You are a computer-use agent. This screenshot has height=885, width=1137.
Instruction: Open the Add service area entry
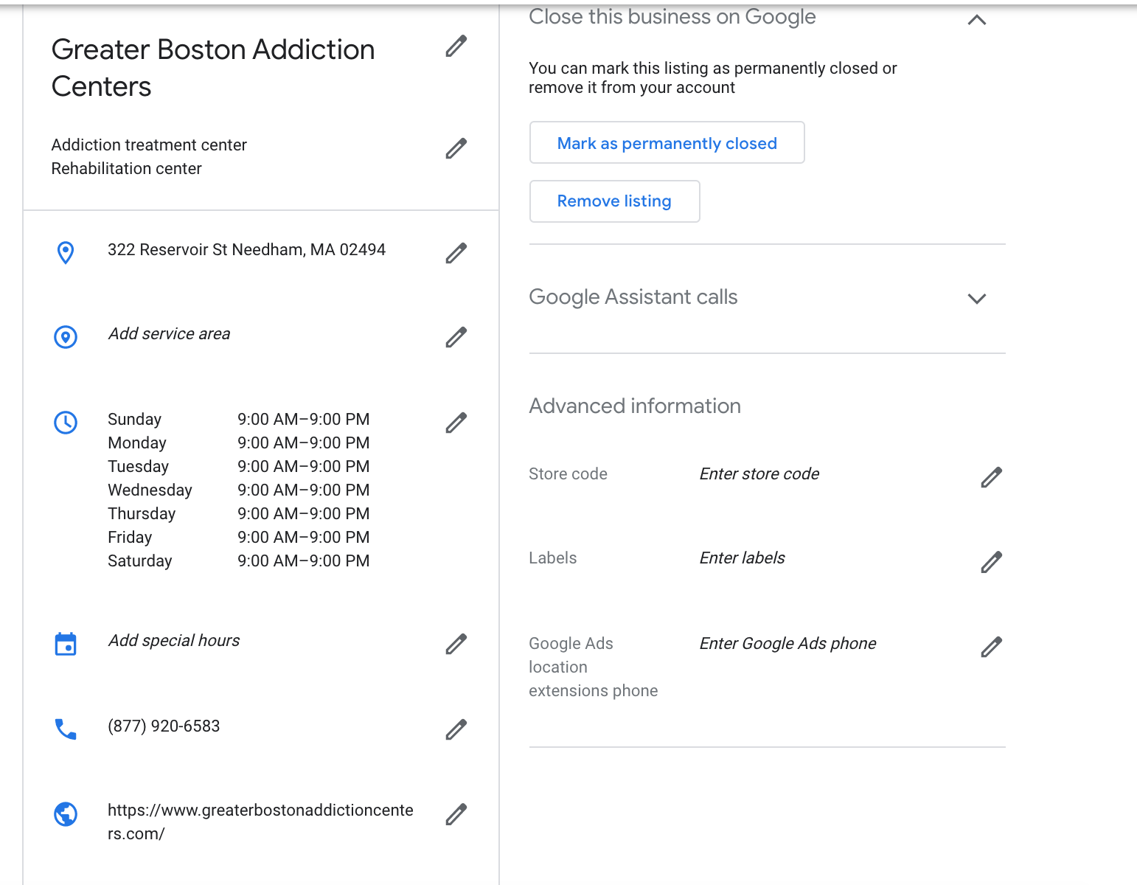pyautogui.click(x=170, y=334)
